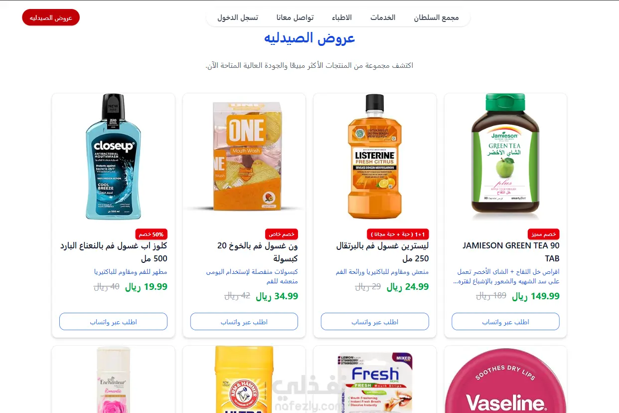
Task: Click the Arm & Hammer product image
Action: tap(244, 380)
